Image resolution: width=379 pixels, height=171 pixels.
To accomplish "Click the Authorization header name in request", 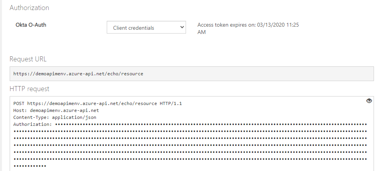I will pos(32,124).
